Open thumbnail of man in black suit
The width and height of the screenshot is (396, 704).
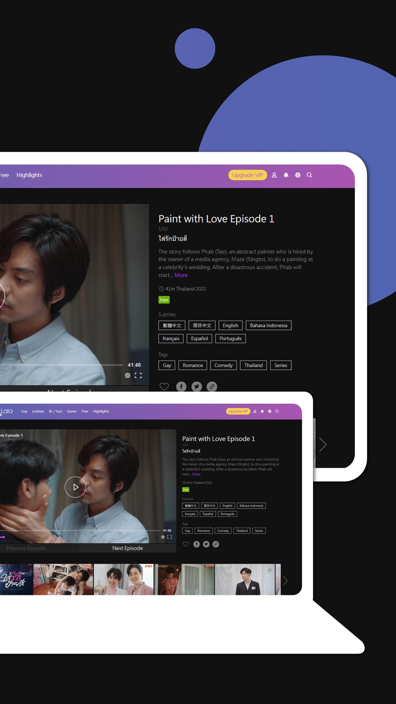245,579
